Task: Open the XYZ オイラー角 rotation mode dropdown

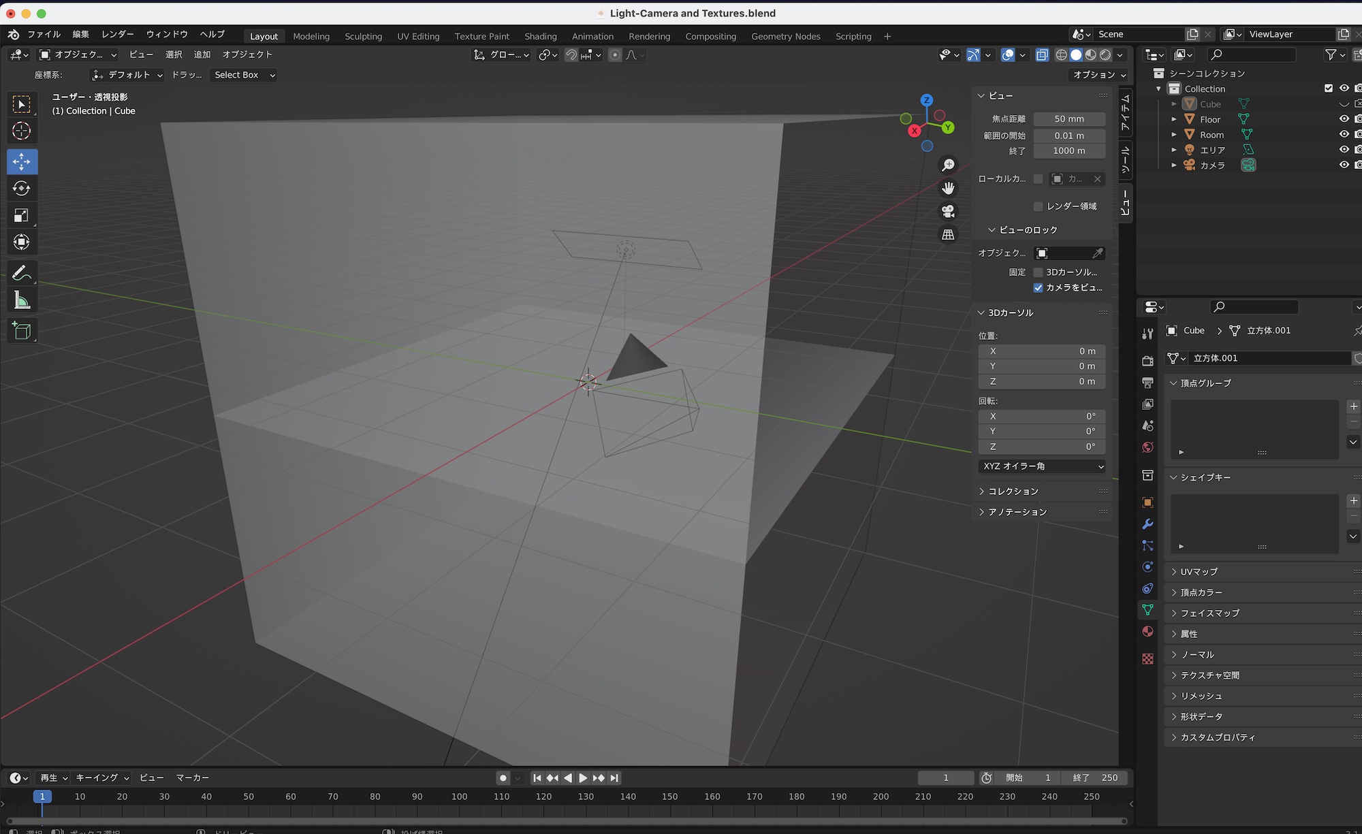Action: point(1042,466)
